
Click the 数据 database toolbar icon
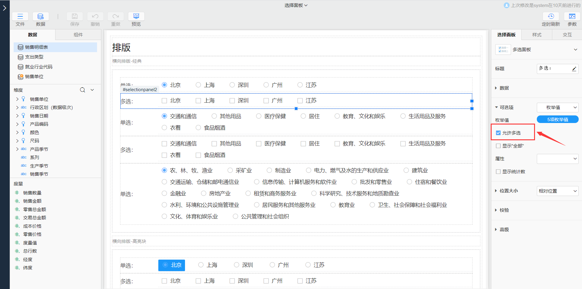pos(40,16)
